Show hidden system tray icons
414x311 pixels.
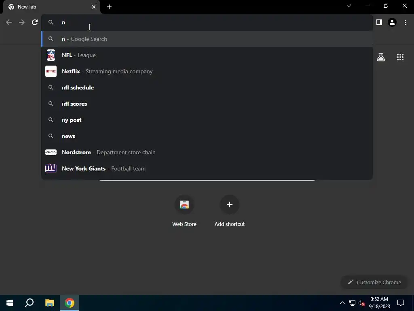click(342, 303)
